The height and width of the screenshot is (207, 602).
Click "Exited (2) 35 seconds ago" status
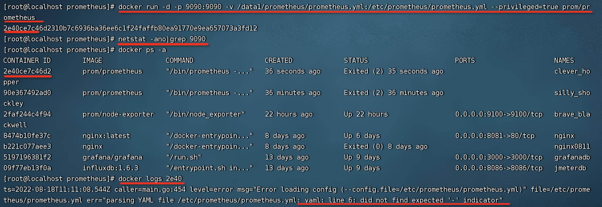pos(394,71)
